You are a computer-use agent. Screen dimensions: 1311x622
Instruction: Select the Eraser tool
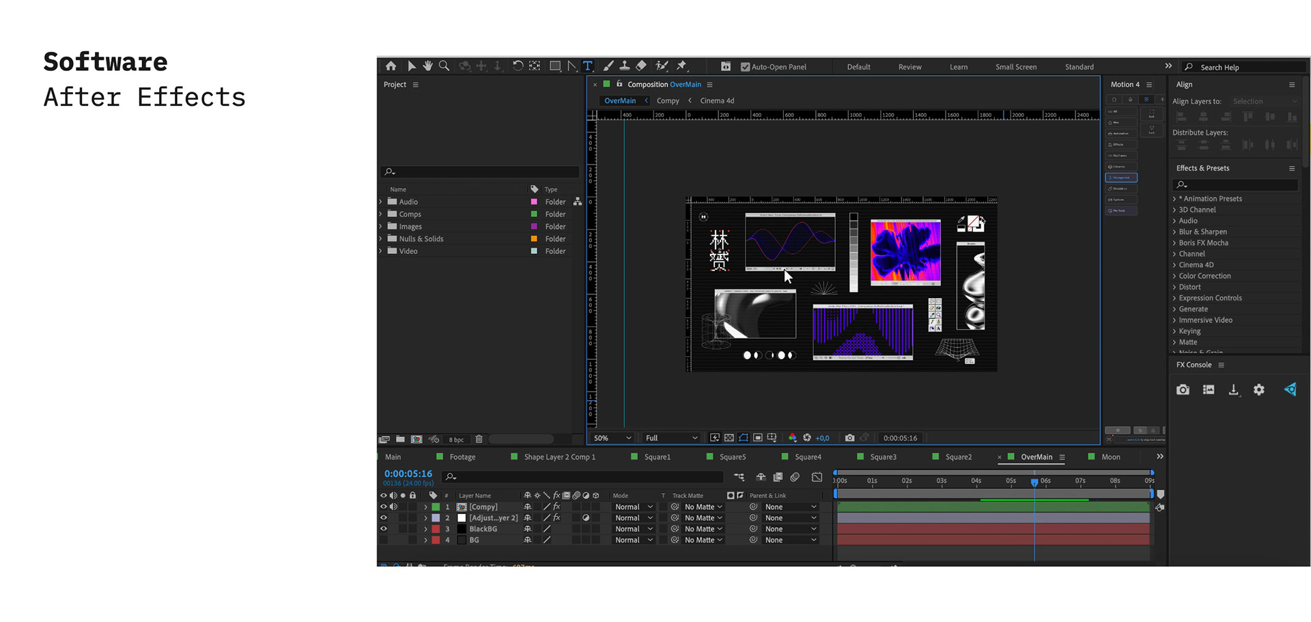[641, 66]
